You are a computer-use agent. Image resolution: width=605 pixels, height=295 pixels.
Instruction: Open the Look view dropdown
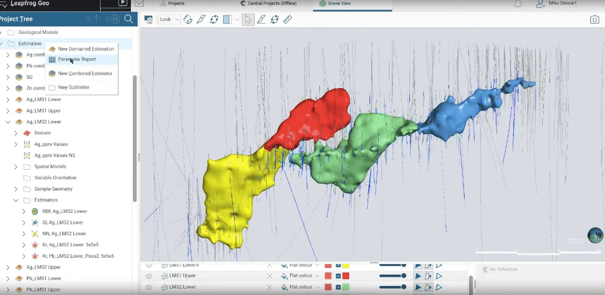click(169, 19)
